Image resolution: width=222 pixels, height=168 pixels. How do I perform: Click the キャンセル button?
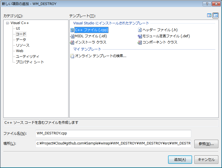point(206,160)
